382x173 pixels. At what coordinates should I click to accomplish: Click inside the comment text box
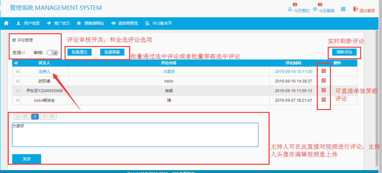(135, 135)
